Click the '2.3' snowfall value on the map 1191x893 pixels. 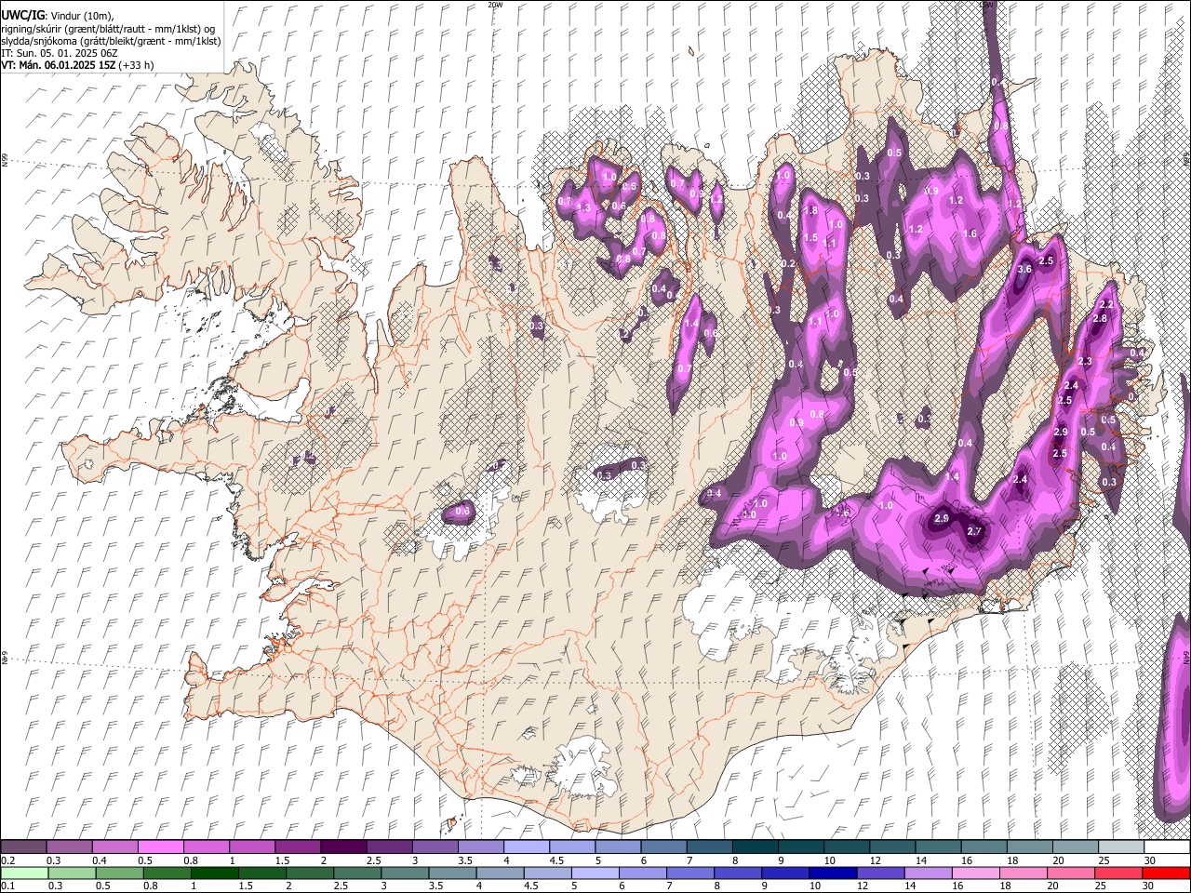point(1085,362)
